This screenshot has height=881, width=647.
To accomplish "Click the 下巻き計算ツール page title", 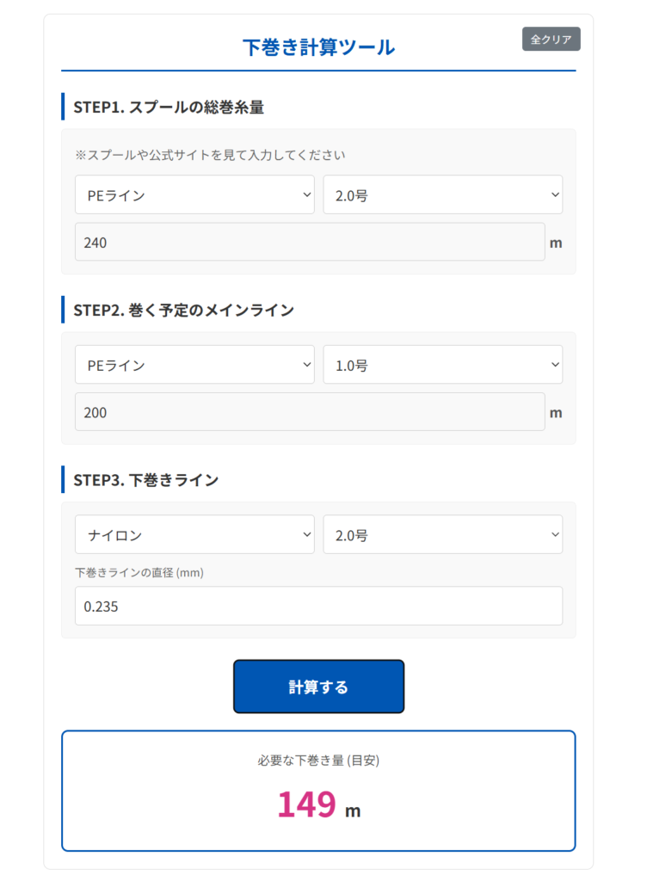I will pos(318,47).
